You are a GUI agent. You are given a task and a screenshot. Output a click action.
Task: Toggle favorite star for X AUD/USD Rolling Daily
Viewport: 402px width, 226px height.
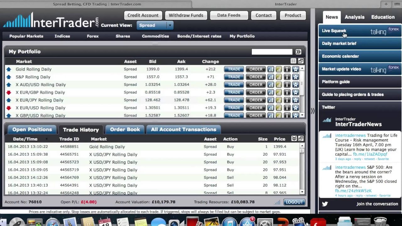295,84
